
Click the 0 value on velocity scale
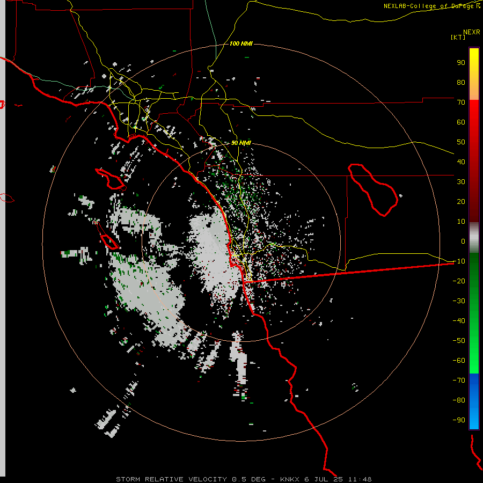tap(463, 241)
